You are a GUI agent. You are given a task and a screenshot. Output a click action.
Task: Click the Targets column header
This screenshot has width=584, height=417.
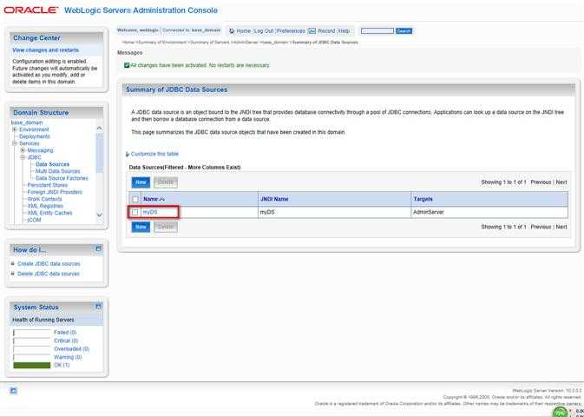(423, 200)
